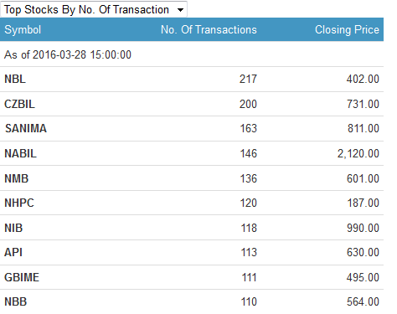Click the Symbol column header
This screenshot has height=314, width=397.
(x=23, y=29)
